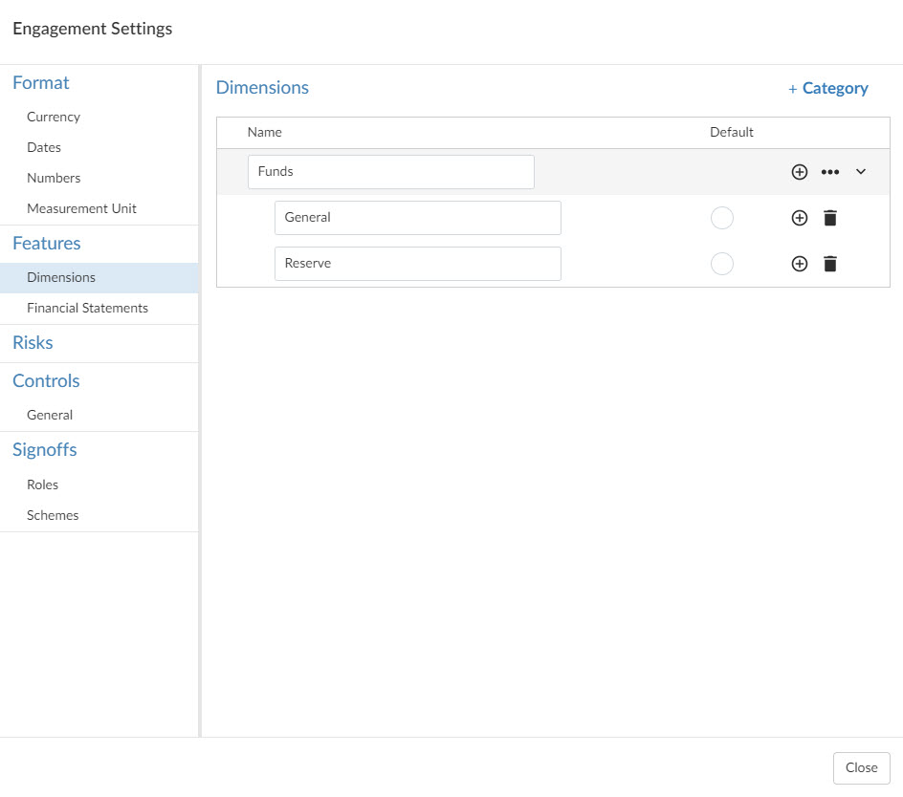Click the add icon in Reserve row
This screenshot has width=903, height=797.
800,264
